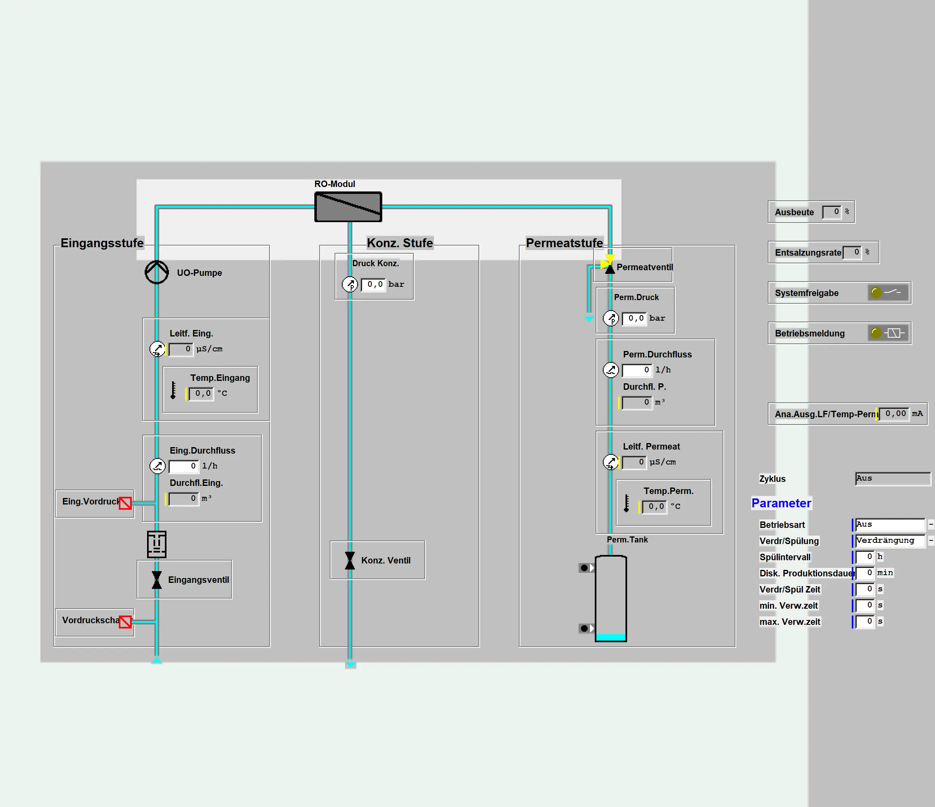This screenshot has height=807, width=935.
Task: Open the Eingangsventil valve symbol
Action: [x=156, y=580]
